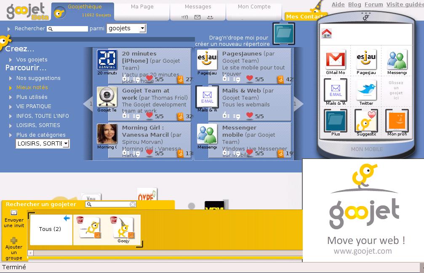
Task: Click the envelope icon under the Messages tab
Action: [197, 17]
